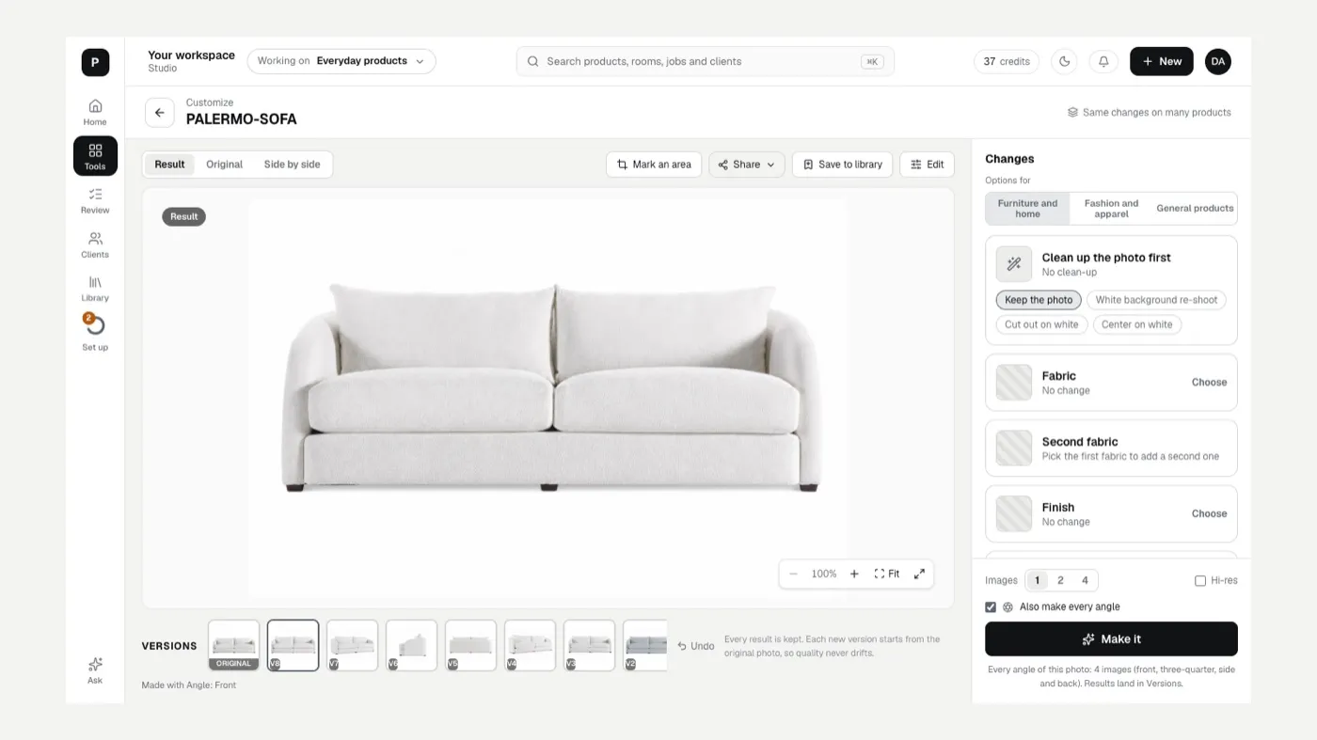Viewport: 1317px width, 740px height.
Task: Select Keep the photo option
Action: coord(1039,300)
